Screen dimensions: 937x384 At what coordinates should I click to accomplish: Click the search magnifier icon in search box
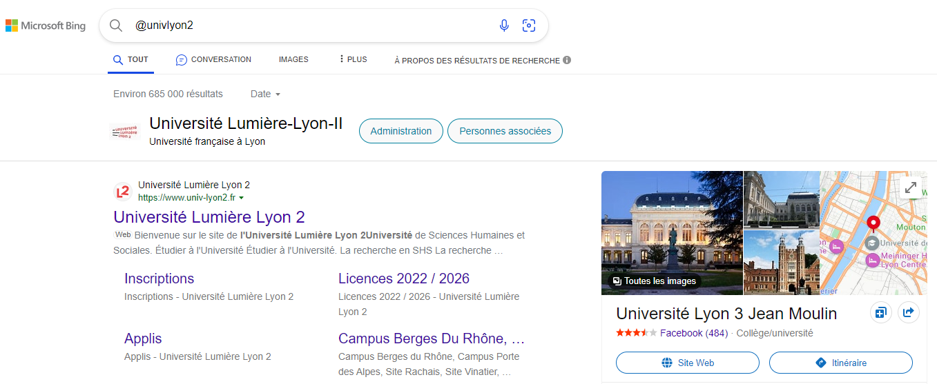point(116,26)
